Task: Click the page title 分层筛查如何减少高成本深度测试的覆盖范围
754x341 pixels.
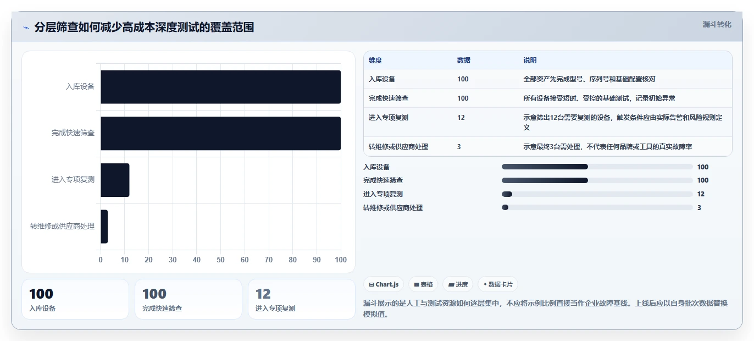Action: tap(144, 28)
